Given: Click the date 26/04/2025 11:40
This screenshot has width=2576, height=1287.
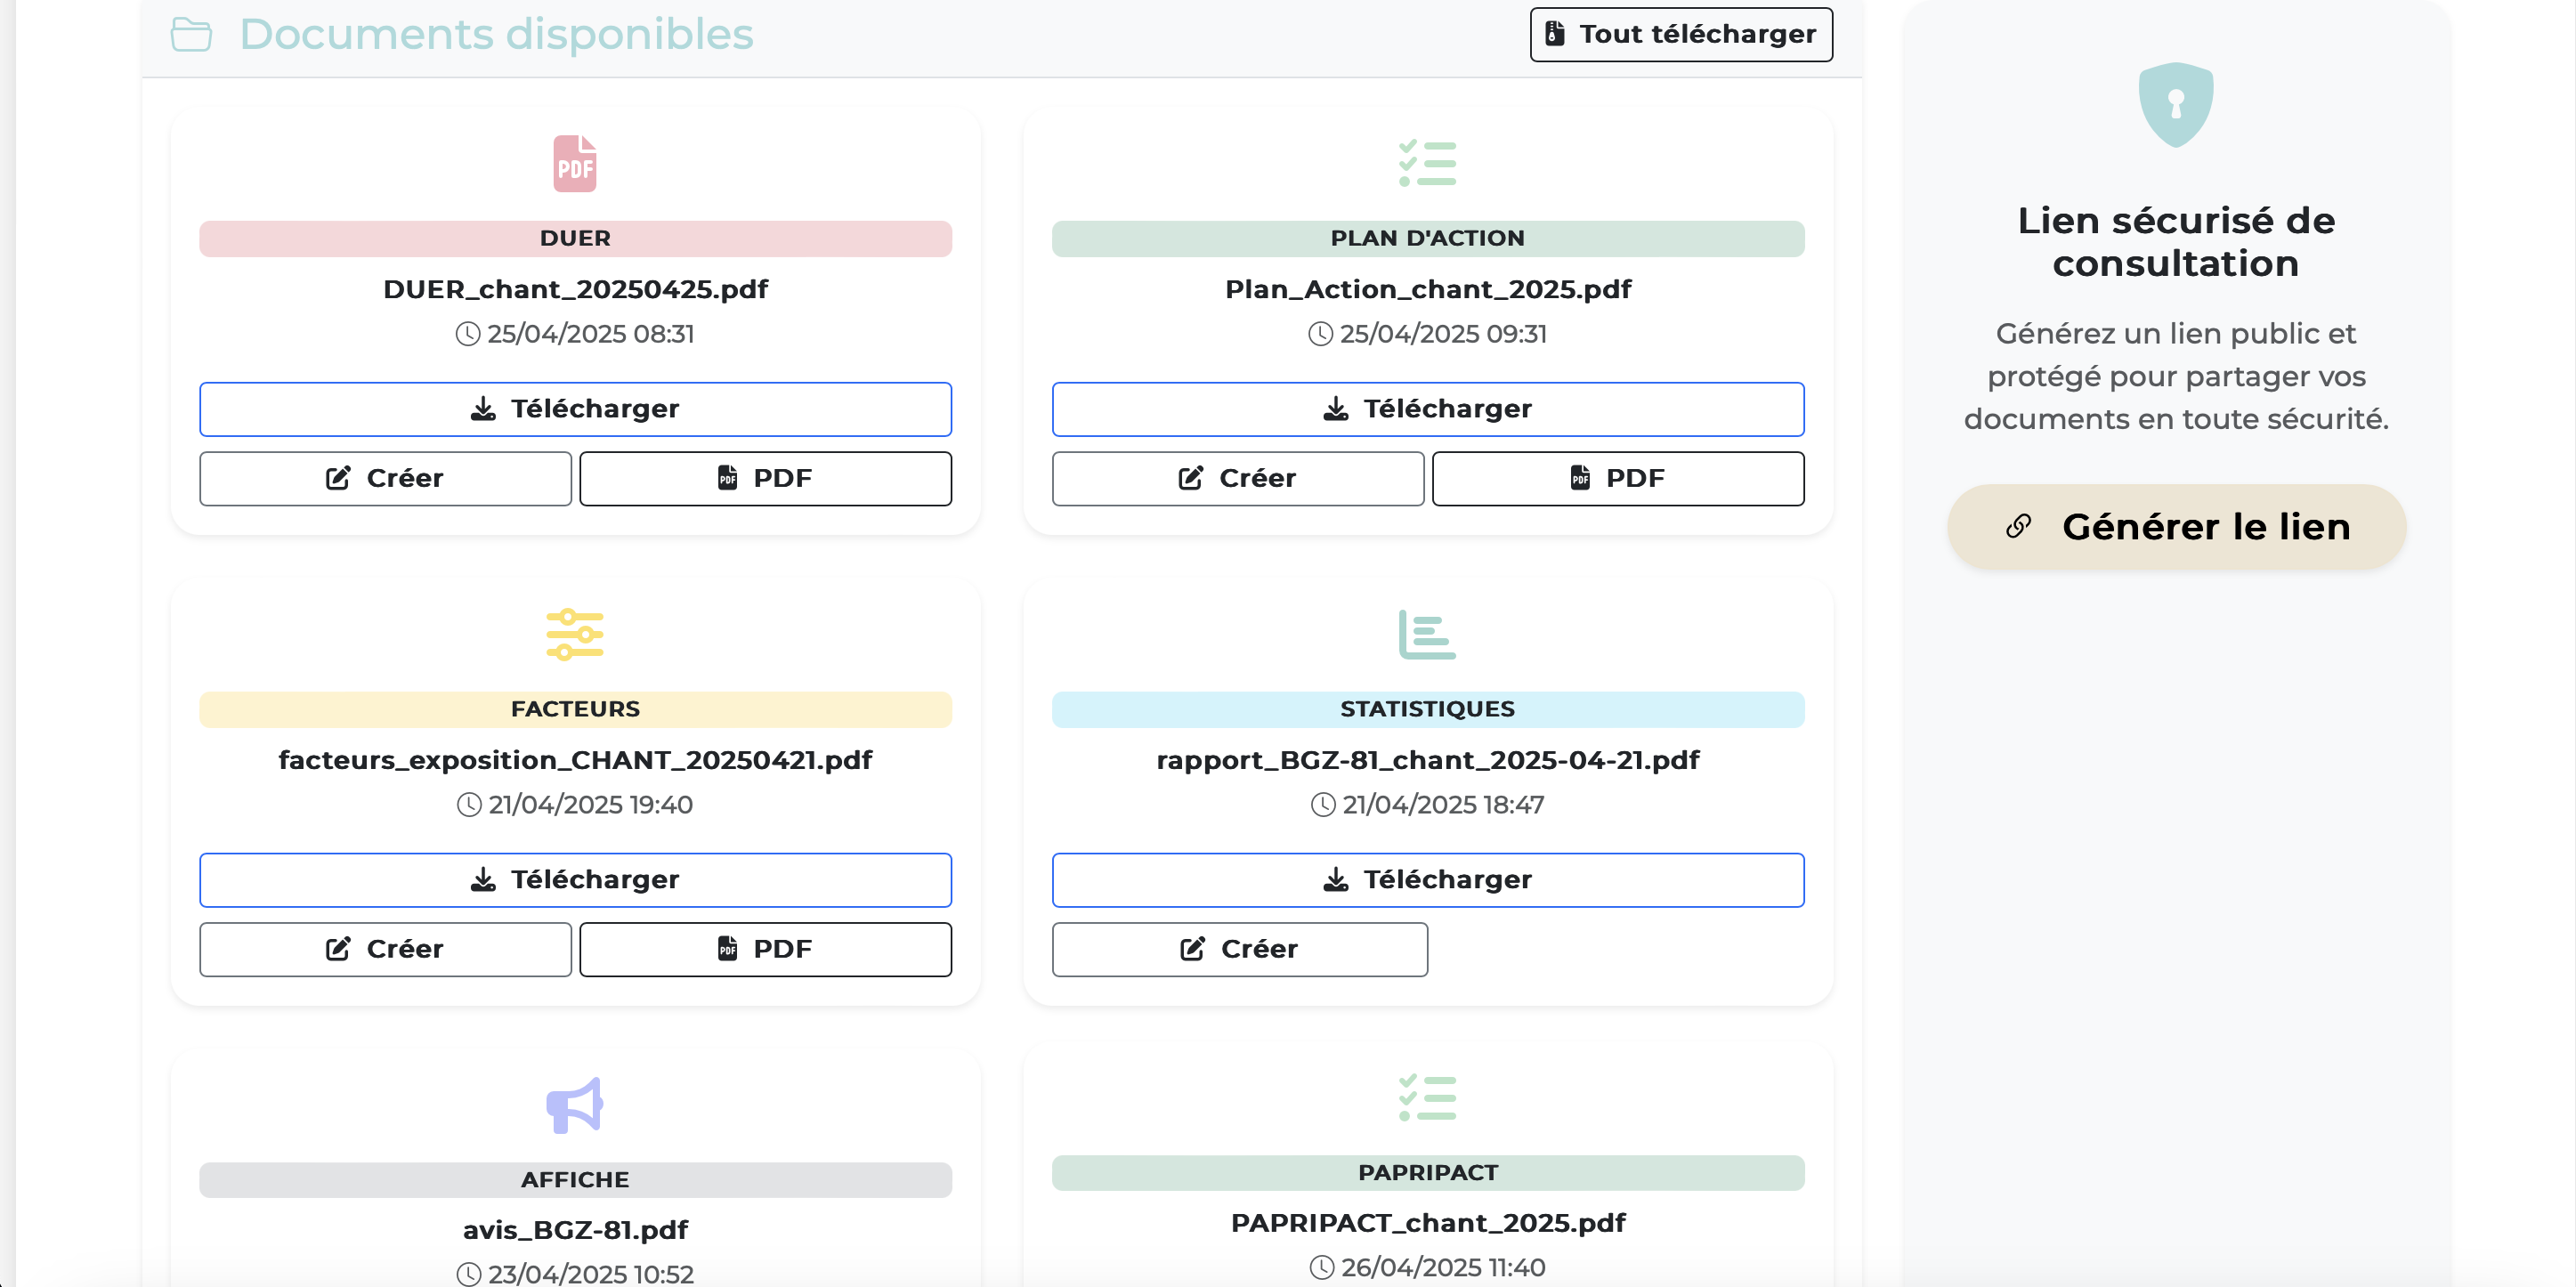Looking at the screenshot, I should tap(1443, 1268).
